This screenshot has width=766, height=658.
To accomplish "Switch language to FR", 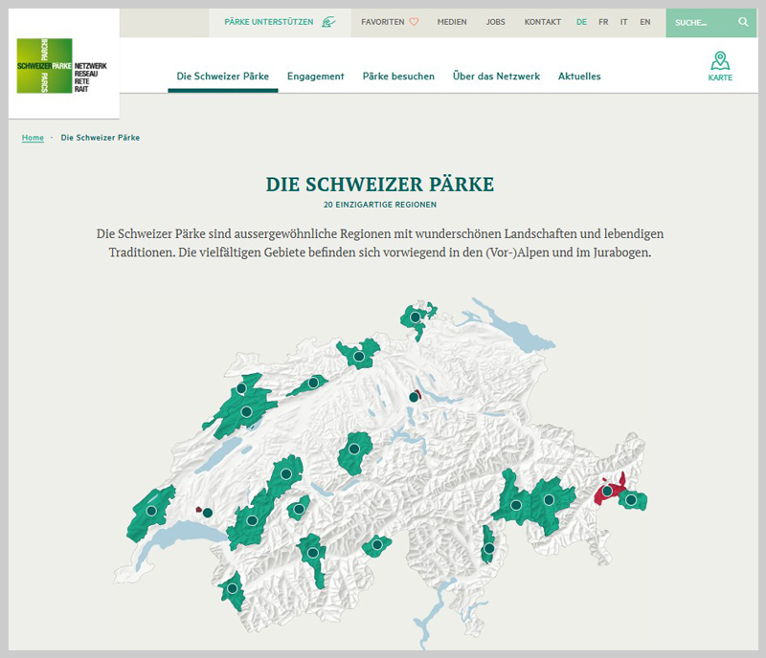I will point(603,22).
